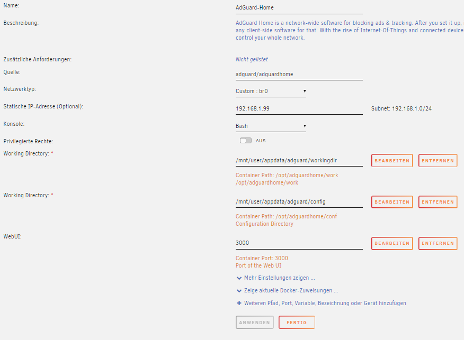This screenshot has width=464, height=340.
Task: Open the Netzwerktyp dropdown Custom : br0
Action: coord(271,91)
